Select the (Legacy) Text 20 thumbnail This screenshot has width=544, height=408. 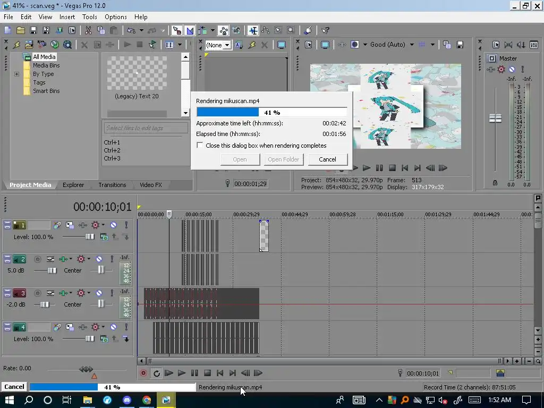click(137, 73)
